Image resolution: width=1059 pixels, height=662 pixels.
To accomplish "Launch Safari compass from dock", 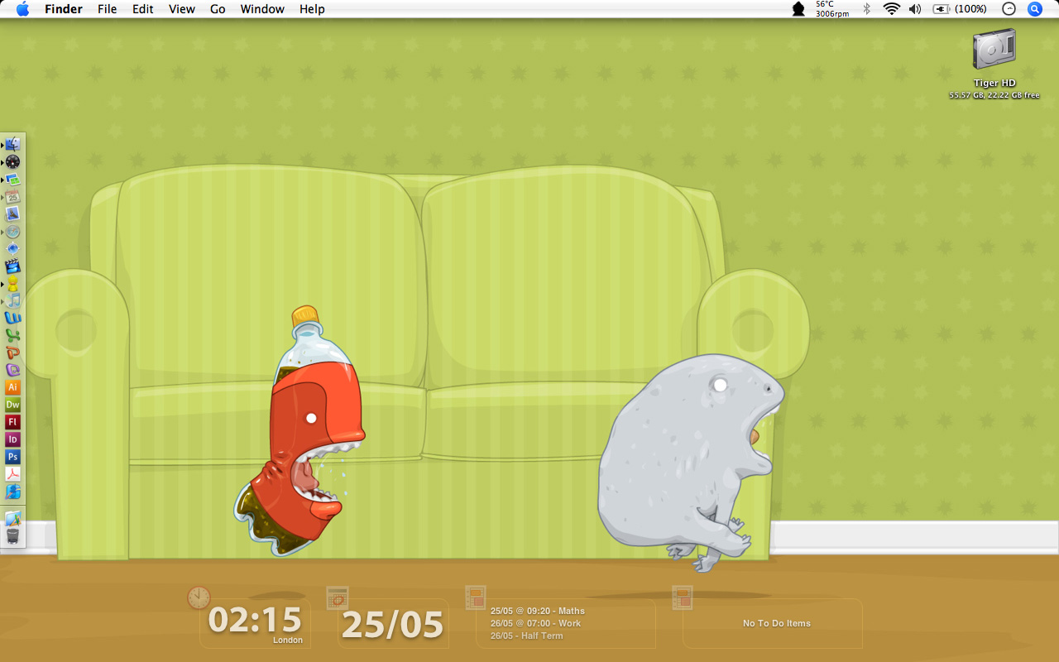I will (x=12, y=231).
